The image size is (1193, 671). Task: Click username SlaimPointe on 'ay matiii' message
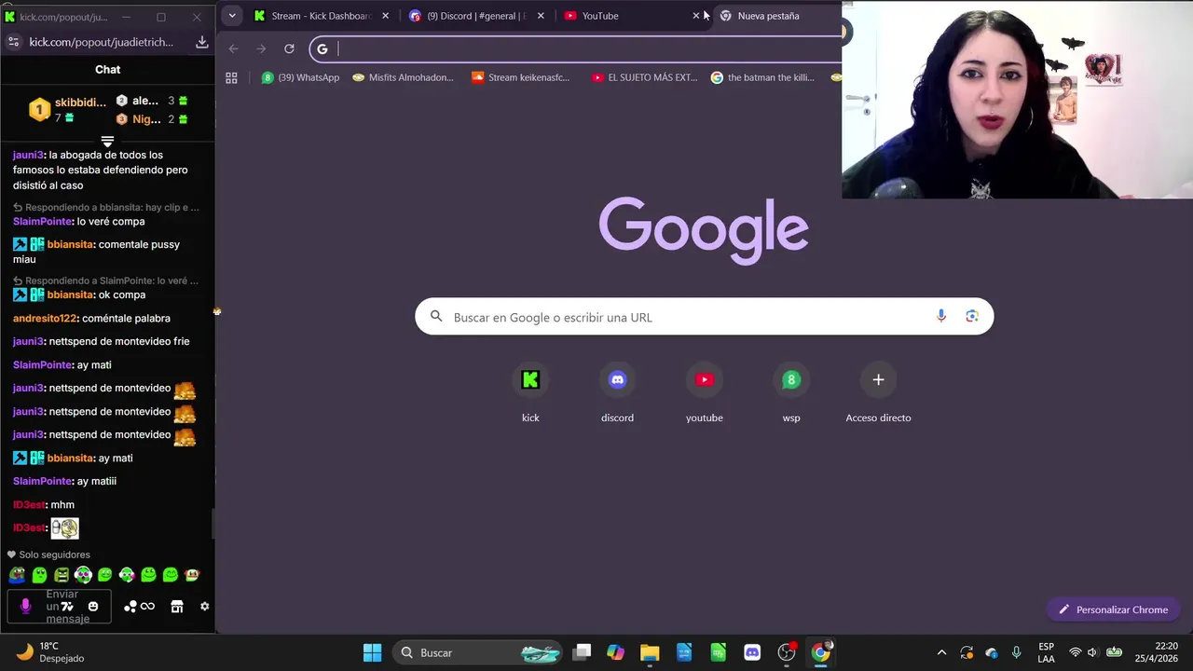[x=43, y=481]
